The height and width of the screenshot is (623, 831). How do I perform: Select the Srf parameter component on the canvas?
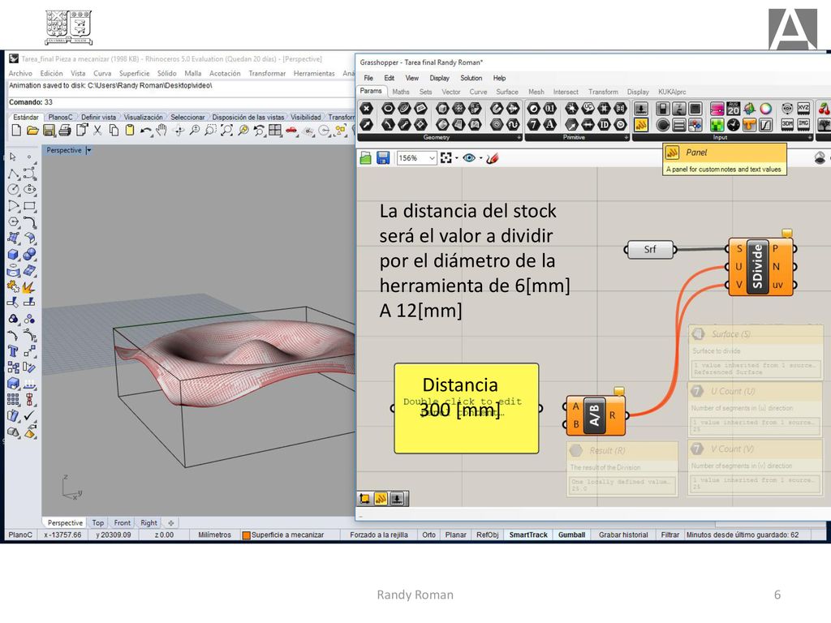coord(650,249)
